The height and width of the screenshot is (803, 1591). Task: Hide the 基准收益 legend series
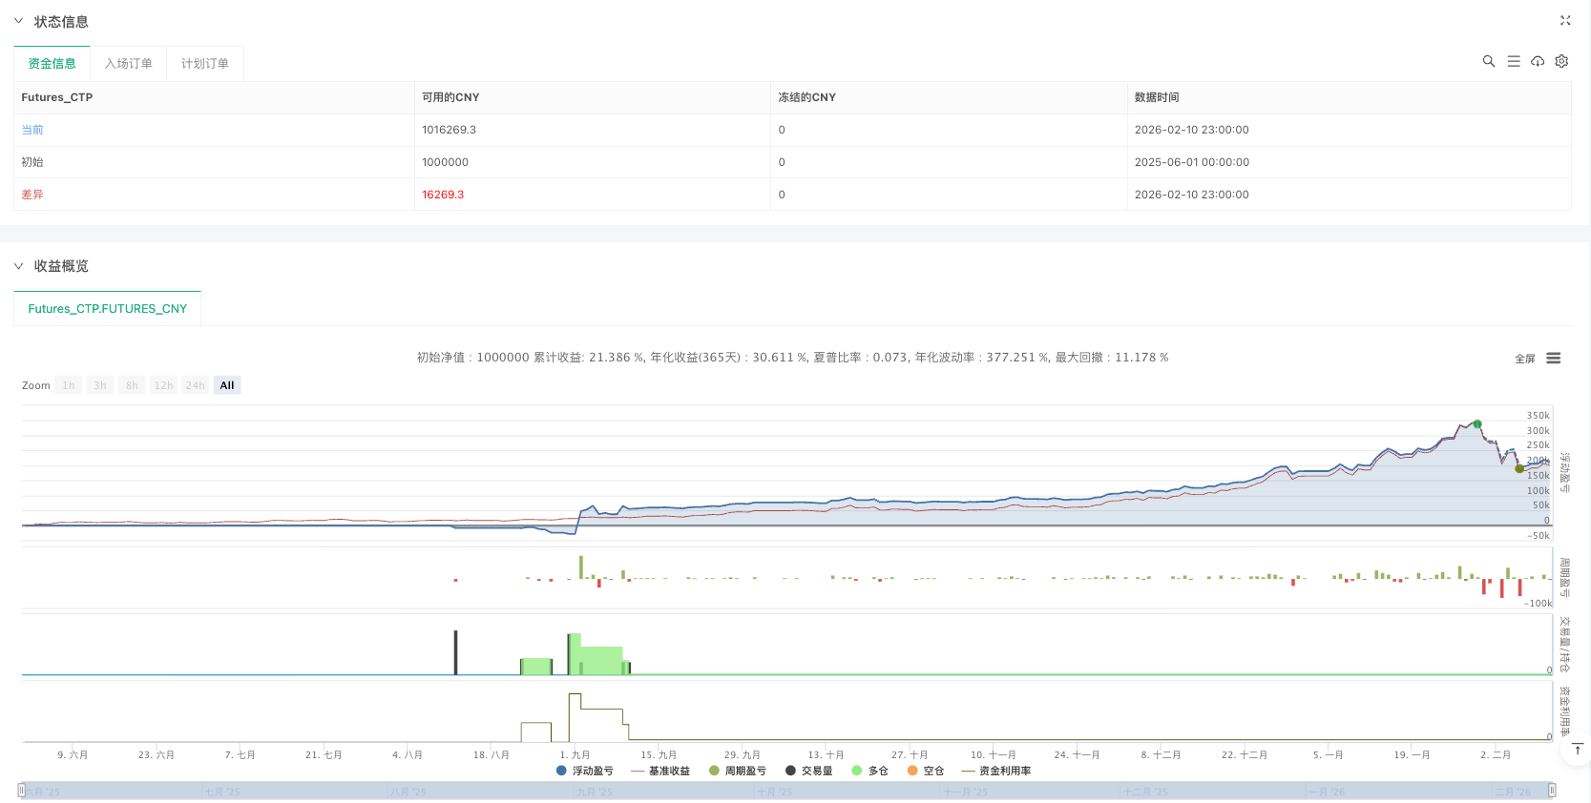click(660, 771)
